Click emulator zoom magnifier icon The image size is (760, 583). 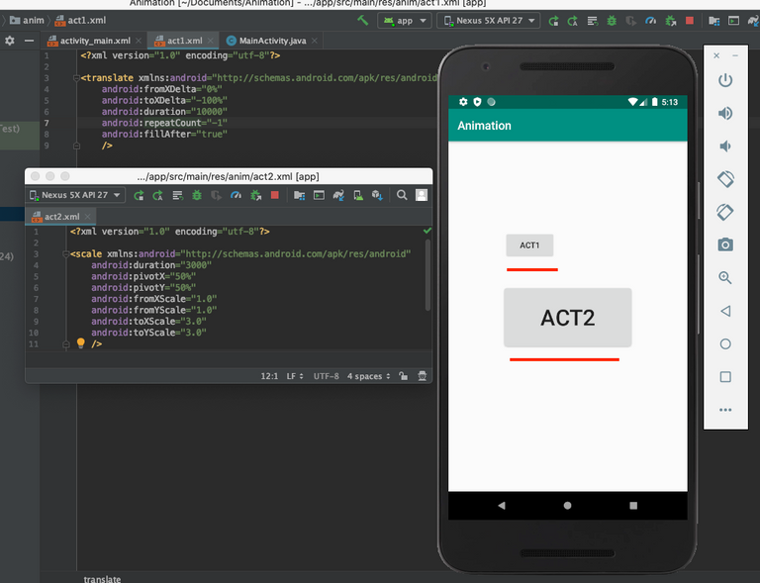[725, 278]
